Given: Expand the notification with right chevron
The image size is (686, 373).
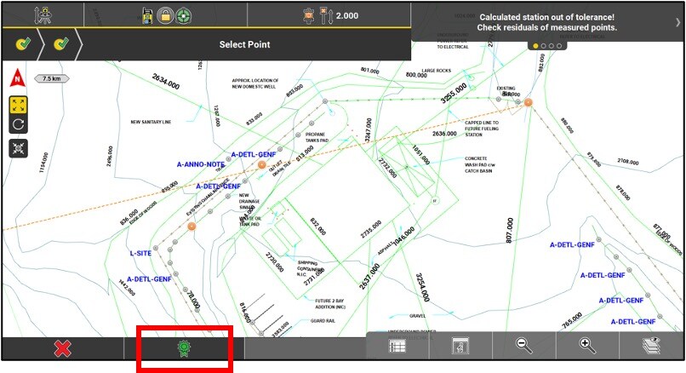Looking at the screenshot, I should [677, 23].
